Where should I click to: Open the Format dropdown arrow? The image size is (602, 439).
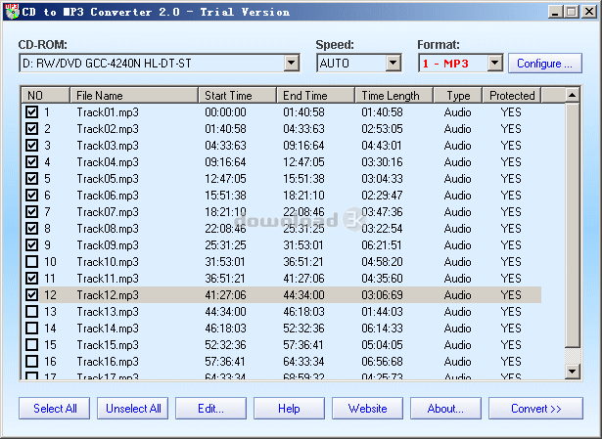(495, 63)
